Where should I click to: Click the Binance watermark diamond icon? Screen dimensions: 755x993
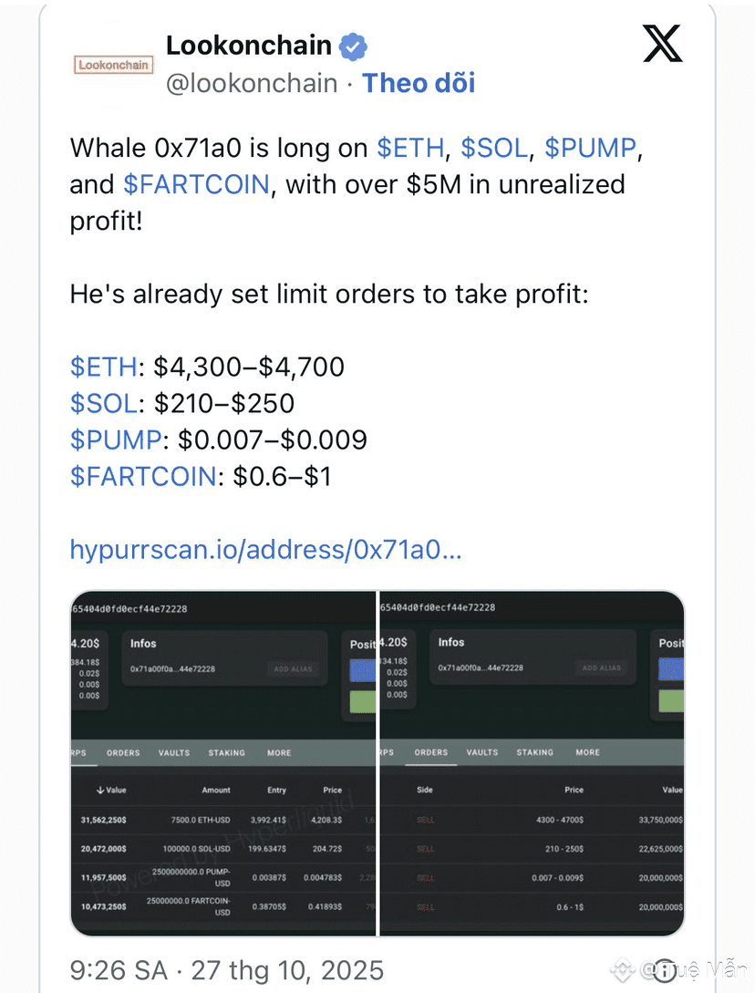coord(623,969)
